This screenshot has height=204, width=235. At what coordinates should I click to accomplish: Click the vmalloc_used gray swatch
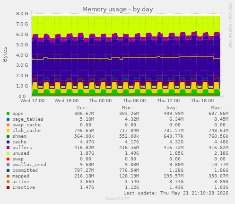(x=8, y=165)
